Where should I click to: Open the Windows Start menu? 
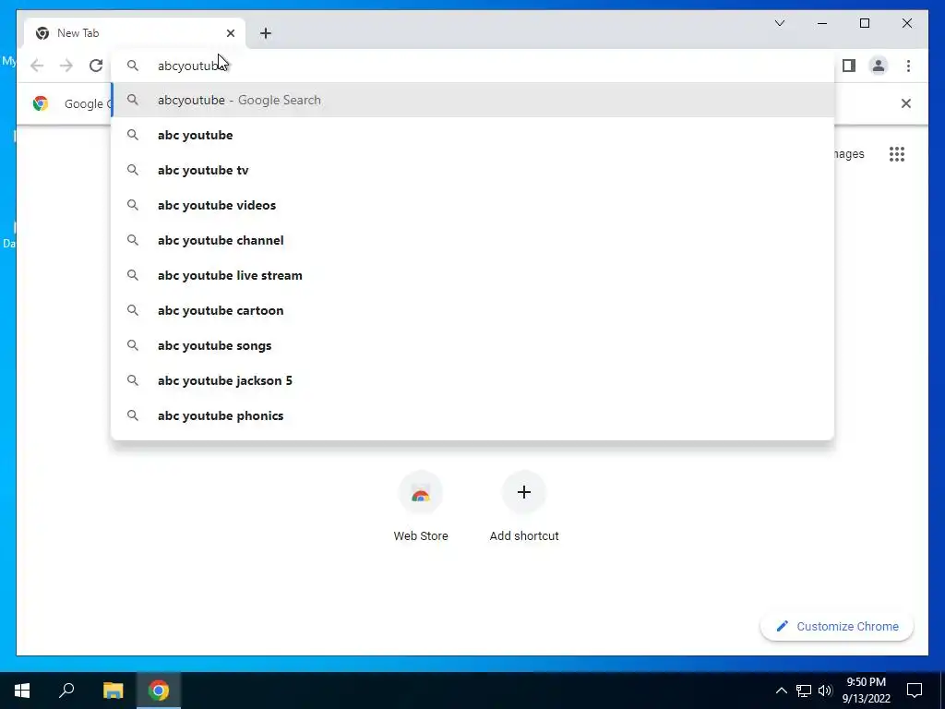(x=22, y=691)
